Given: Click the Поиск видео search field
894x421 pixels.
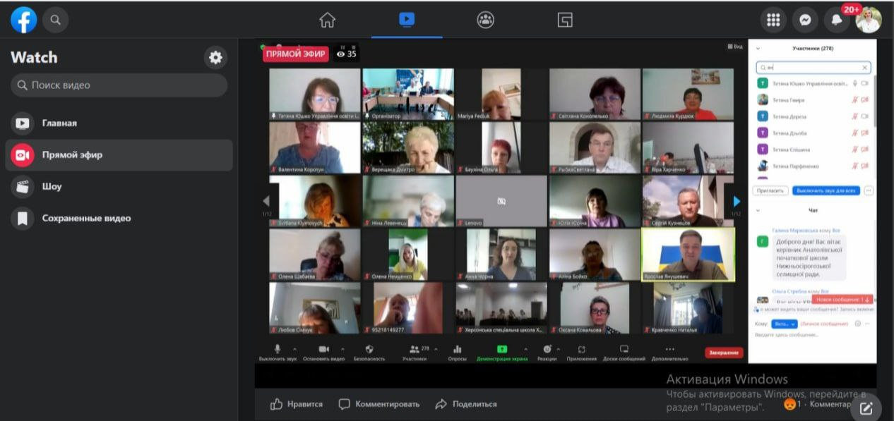Looking at the screenshot, I should (x=119, y=85).
